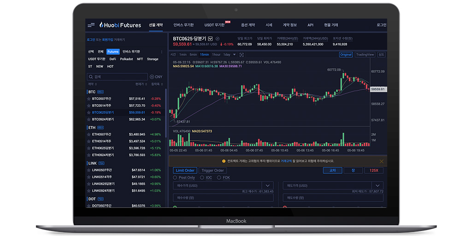
Task: Open the vertical dots menu in category filters
Action: (162, 52)
